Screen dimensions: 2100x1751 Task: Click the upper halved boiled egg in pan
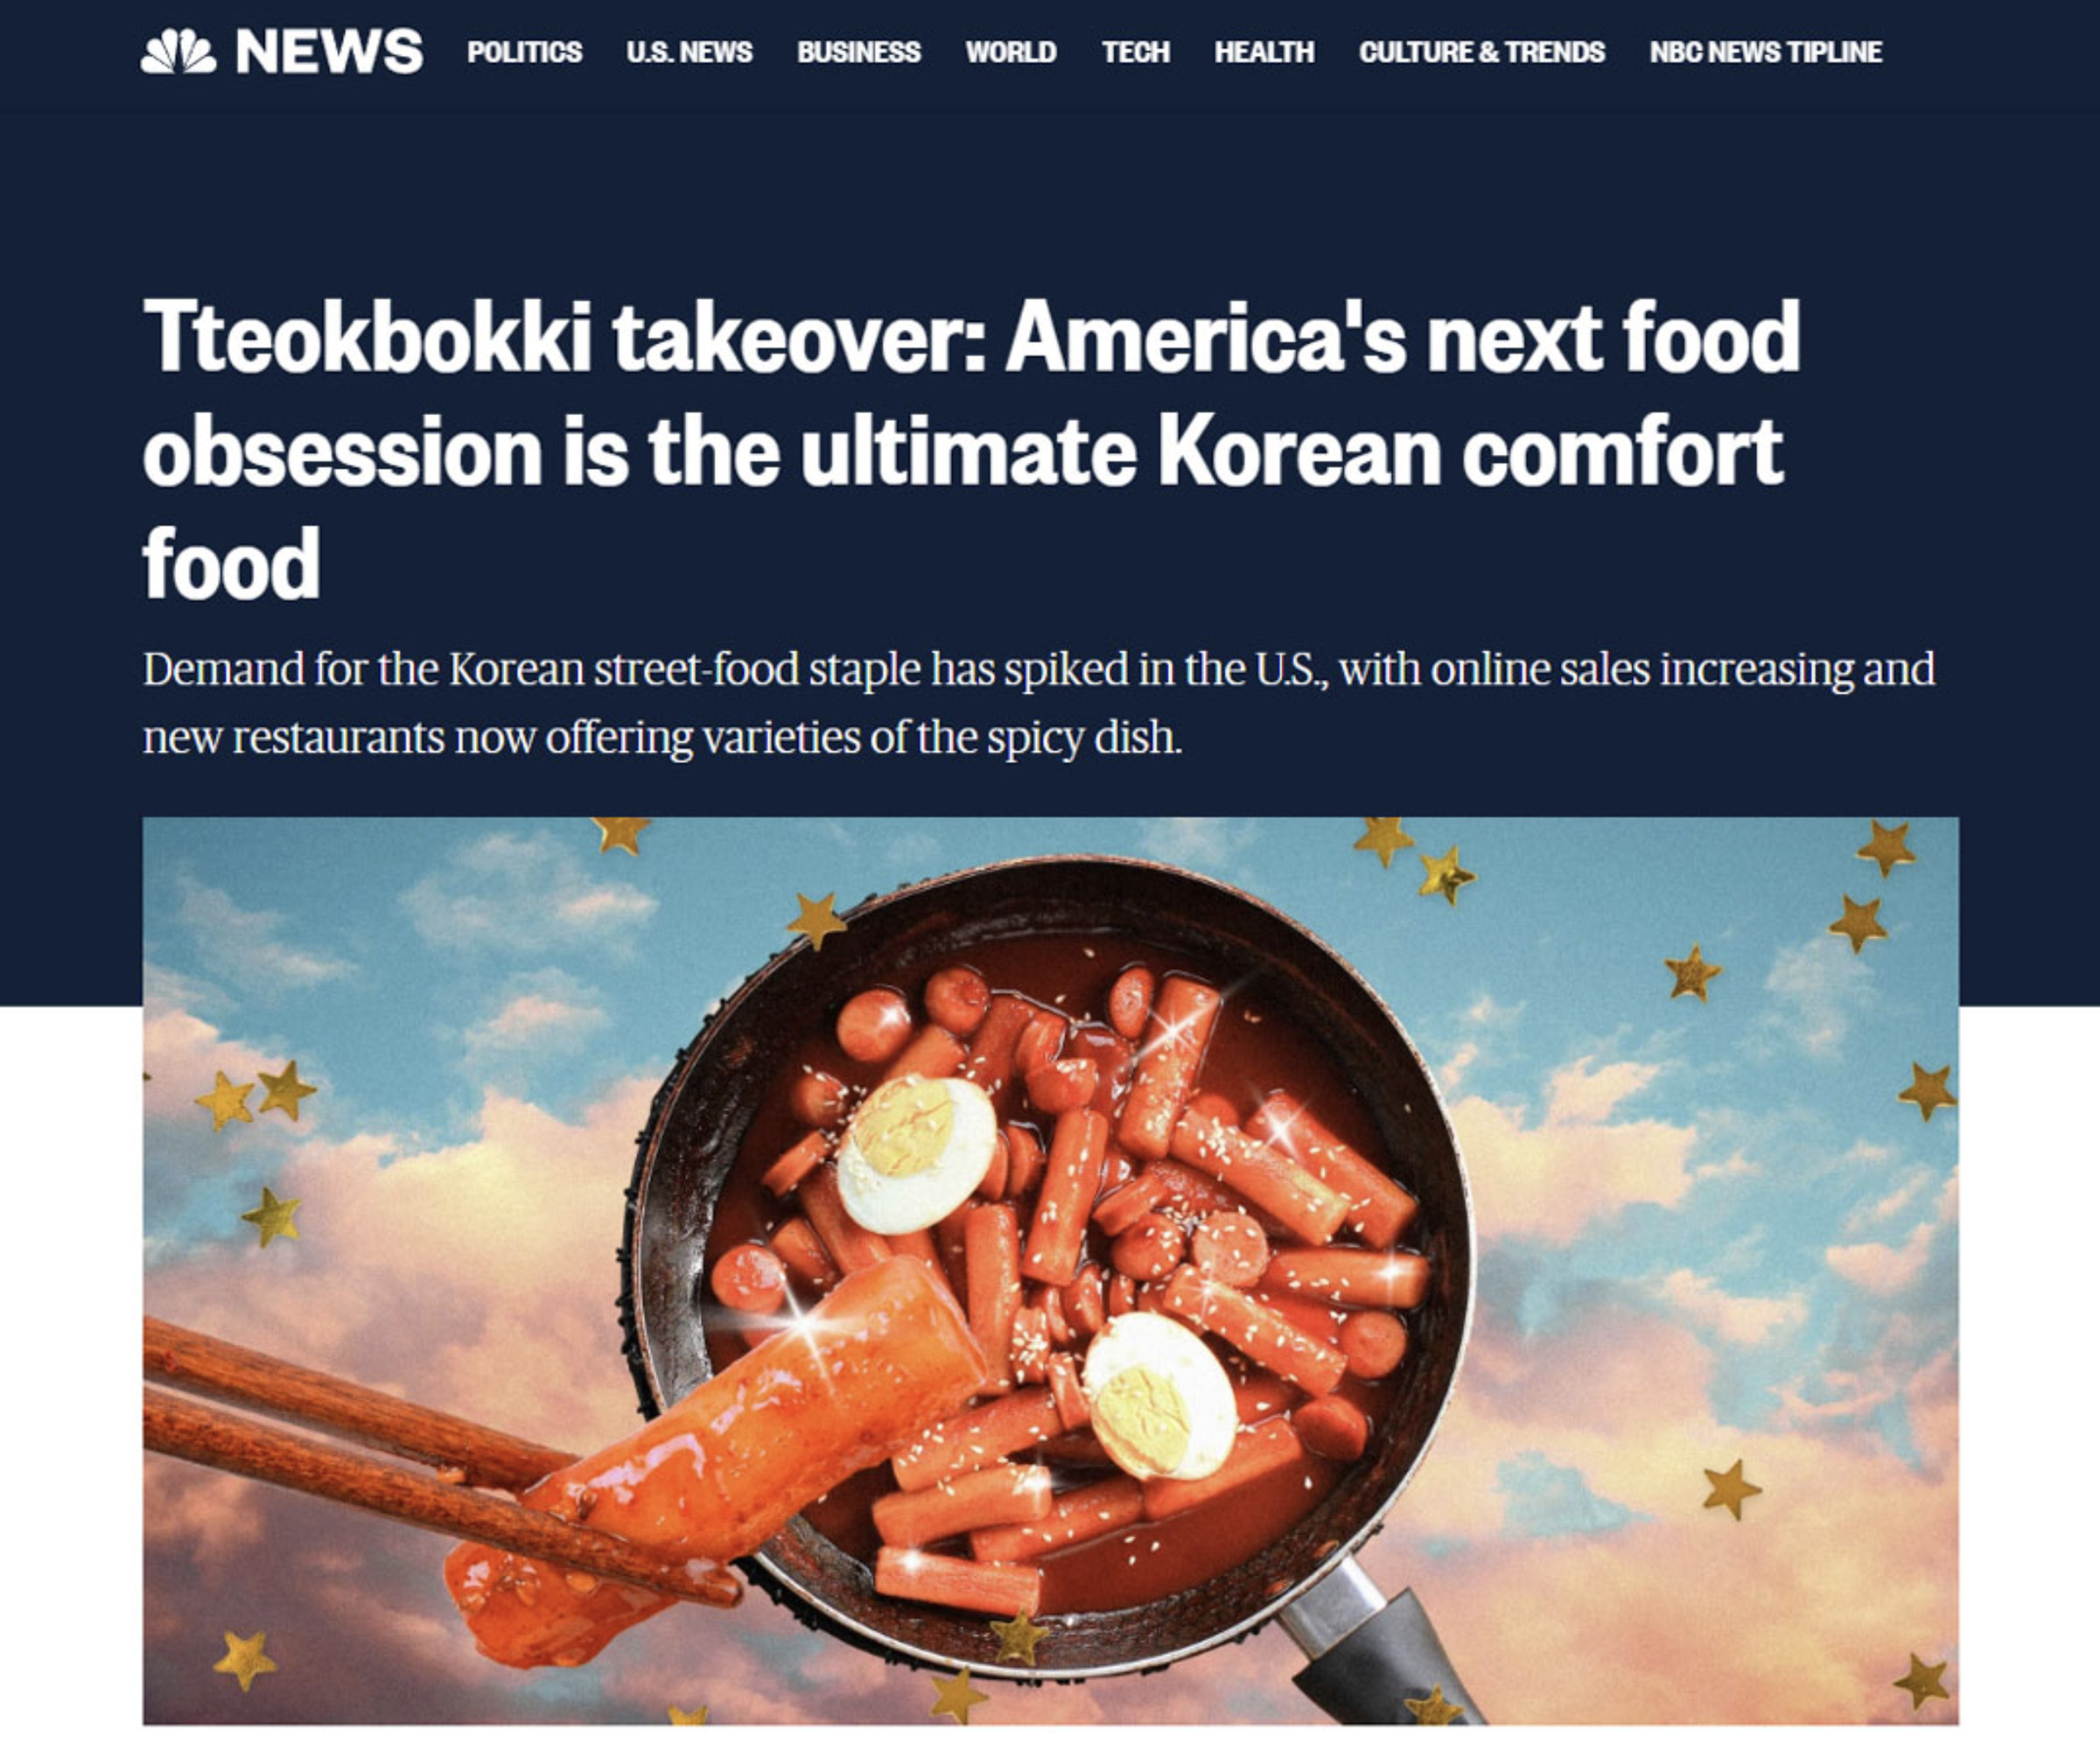[x=916, y=1155]
